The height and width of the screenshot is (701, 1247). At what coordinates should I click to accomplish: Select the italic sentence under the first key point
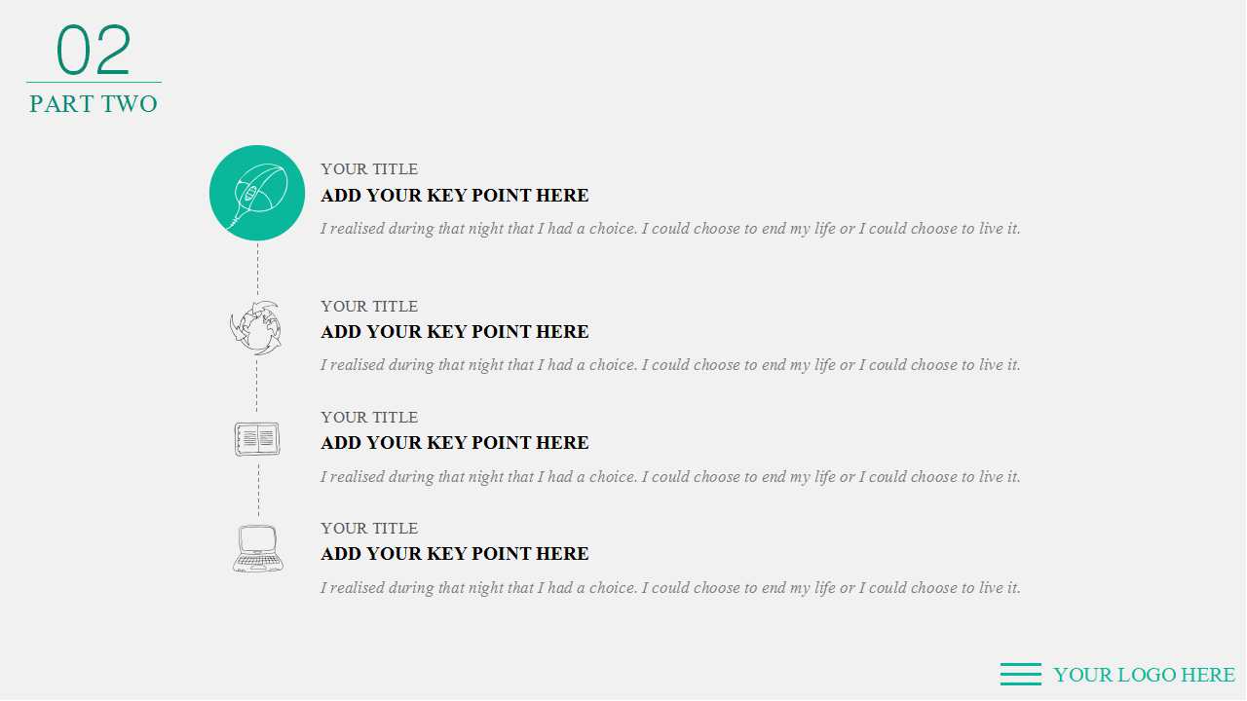click(670, 229)
